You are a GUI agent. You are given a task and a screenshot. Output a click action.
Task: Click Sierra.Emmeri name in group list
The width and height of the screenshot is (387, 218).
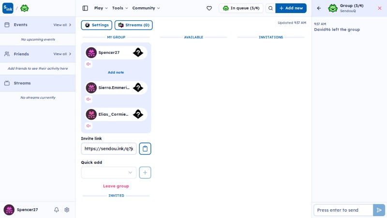pyautogui.click(x=114, y=88)
